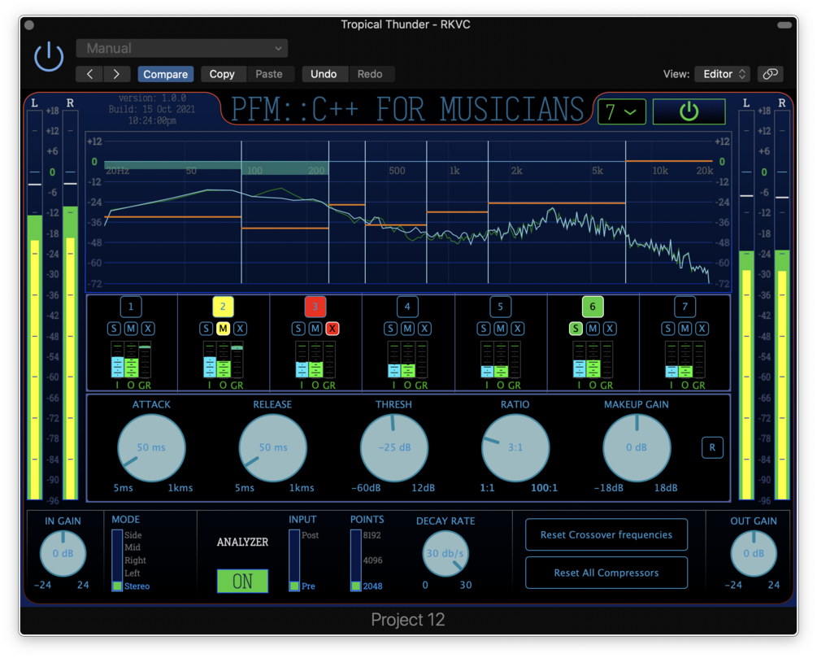Click the Undo button
The image size is (817, 658).
click(x=324, y=74)
